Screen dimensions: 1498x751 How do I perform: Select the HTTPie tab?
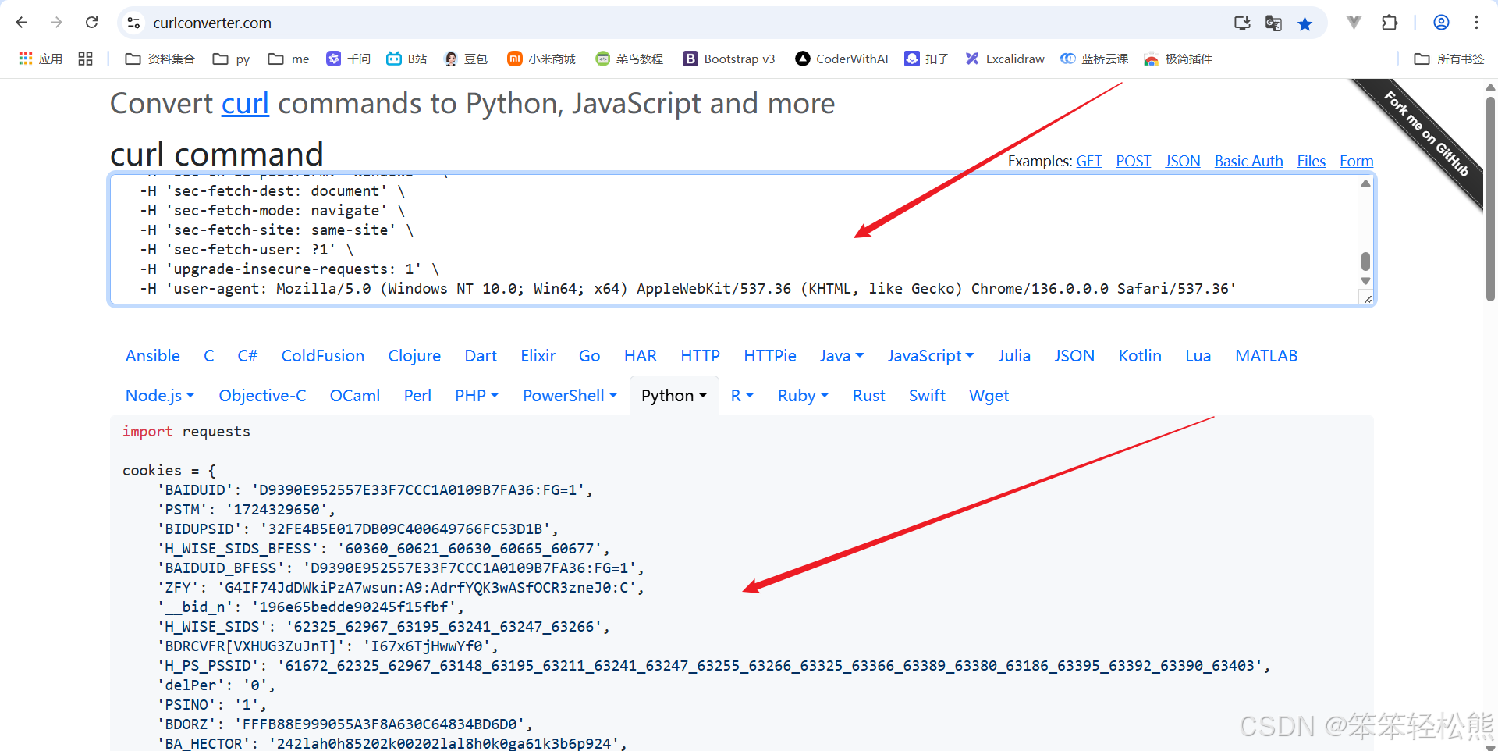pos(770,356)
